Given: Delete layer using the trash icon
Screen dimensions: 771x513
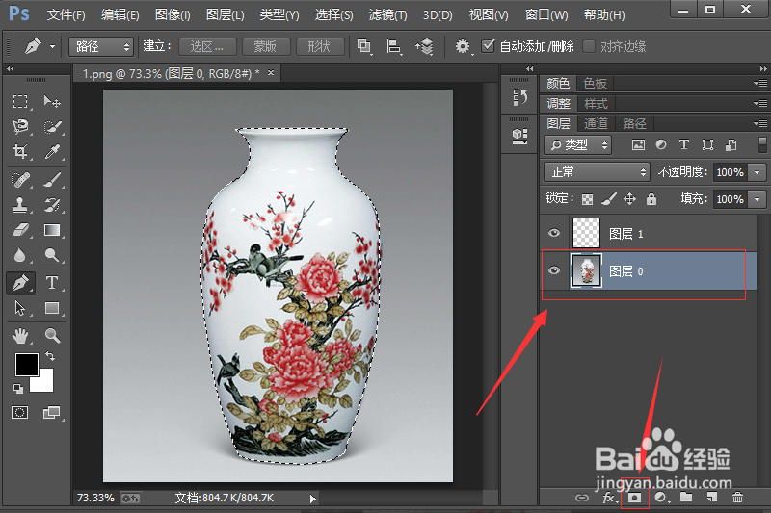Looking at the screenshot, I should (x=737, y=498).
